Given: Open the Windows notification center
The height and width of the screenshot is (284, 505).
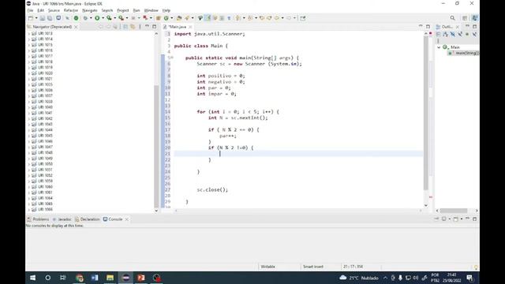Looking at the screenshot, I should [469, 278].
